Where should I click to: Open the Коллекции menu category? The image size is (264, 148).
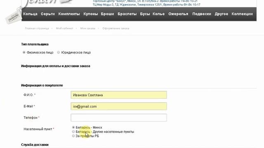(242, 14)
